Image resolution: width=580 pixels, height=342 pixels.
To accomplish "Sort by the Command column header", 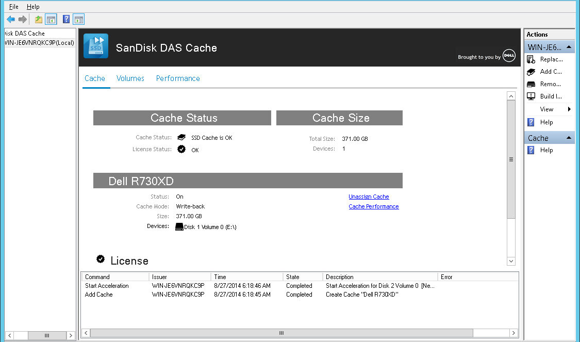I will tap(115, 277).
